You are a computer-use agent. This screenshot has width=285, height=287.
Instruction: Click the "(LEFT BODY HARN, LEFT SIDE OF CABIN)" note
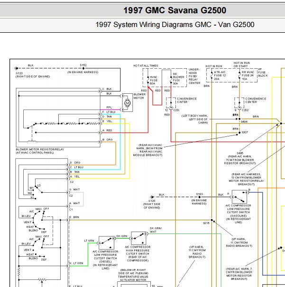click(194, 119)
